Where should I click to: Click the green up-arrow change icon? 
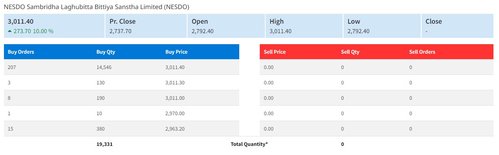tap(9, 31)
